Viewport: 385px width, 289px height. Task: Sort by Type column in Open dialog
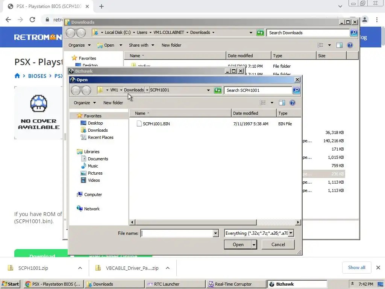[289, 113]
